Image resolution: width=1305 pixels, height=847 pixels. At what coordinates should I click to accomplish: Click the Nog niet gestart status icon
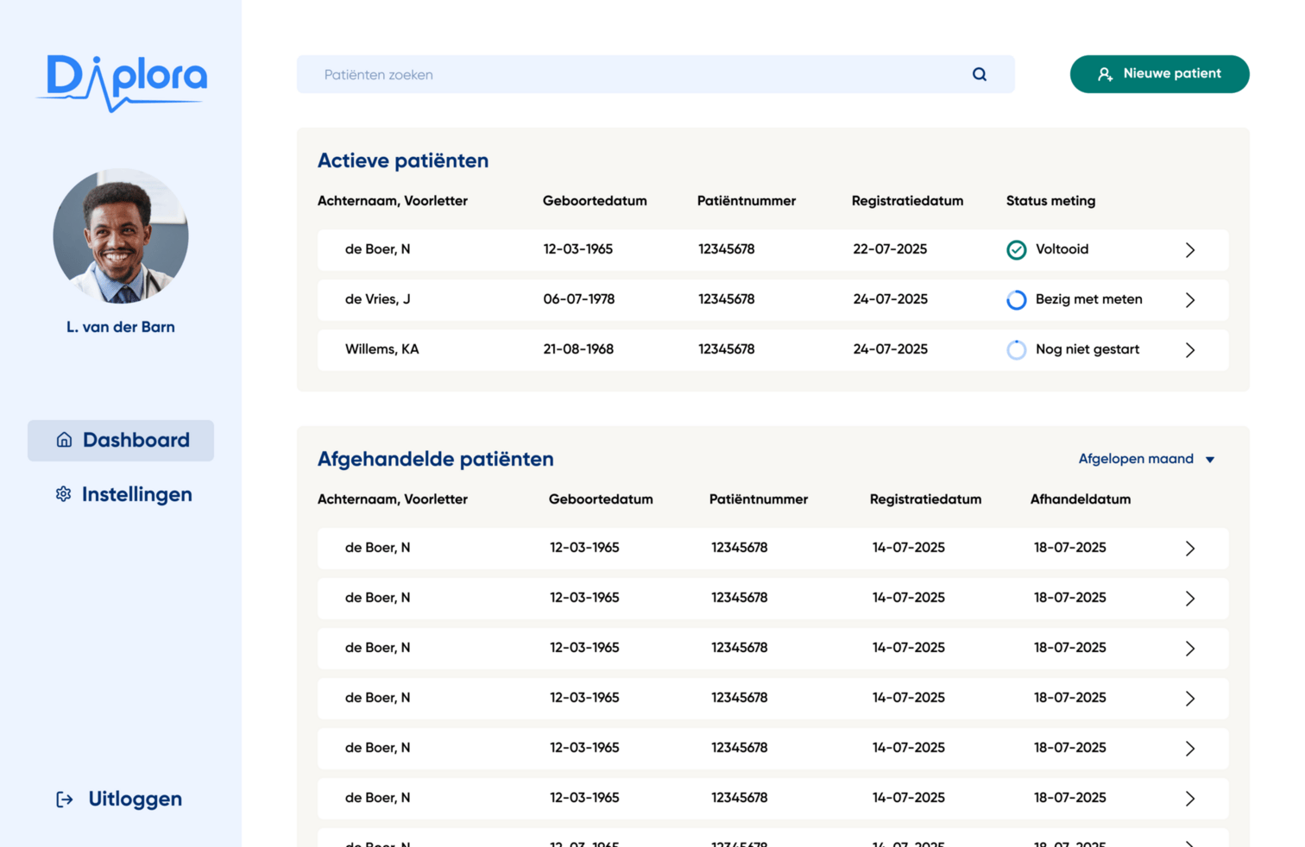pos(1017,350)
